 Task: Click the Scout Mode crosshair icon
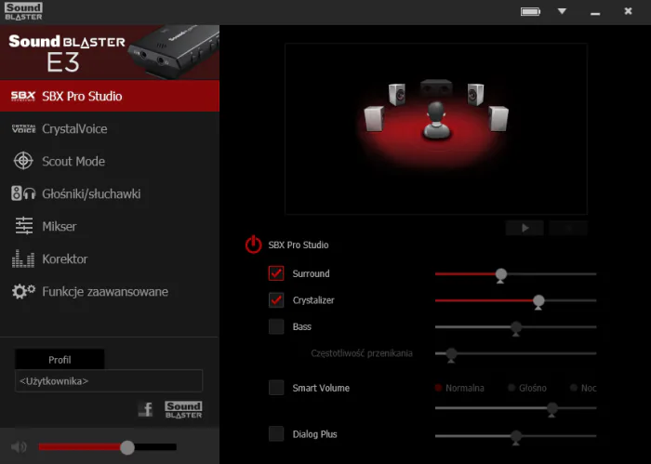pos(23,161)
